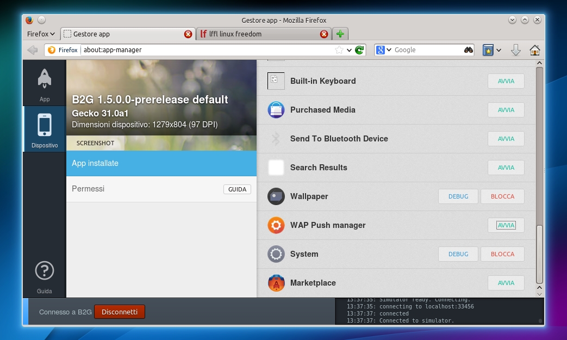This screenshot has height=340, width=567.
Task: Click the scroll up arrow of the app list
Action: [539, 63]
